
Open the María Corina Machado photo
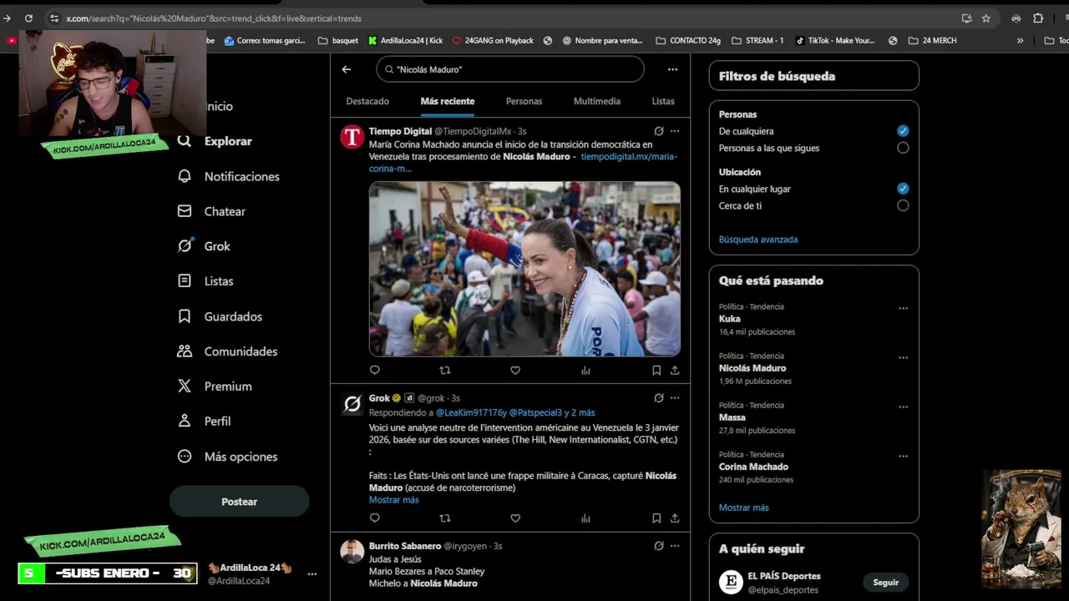[524, 269]
